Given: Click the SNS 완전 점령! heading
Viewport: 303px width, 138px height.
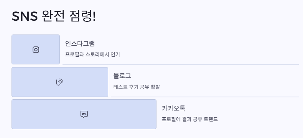Looking at the screenshot, I should pos(54,16).
